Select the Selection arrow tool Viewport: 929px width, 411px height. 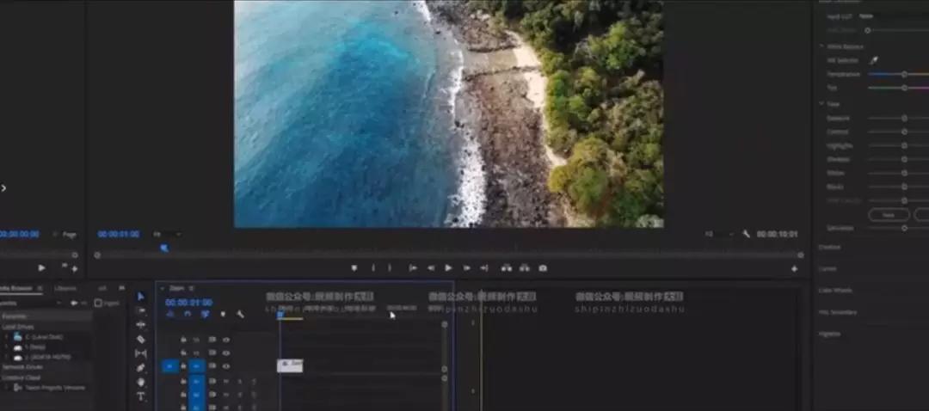(x=141, y=296)
